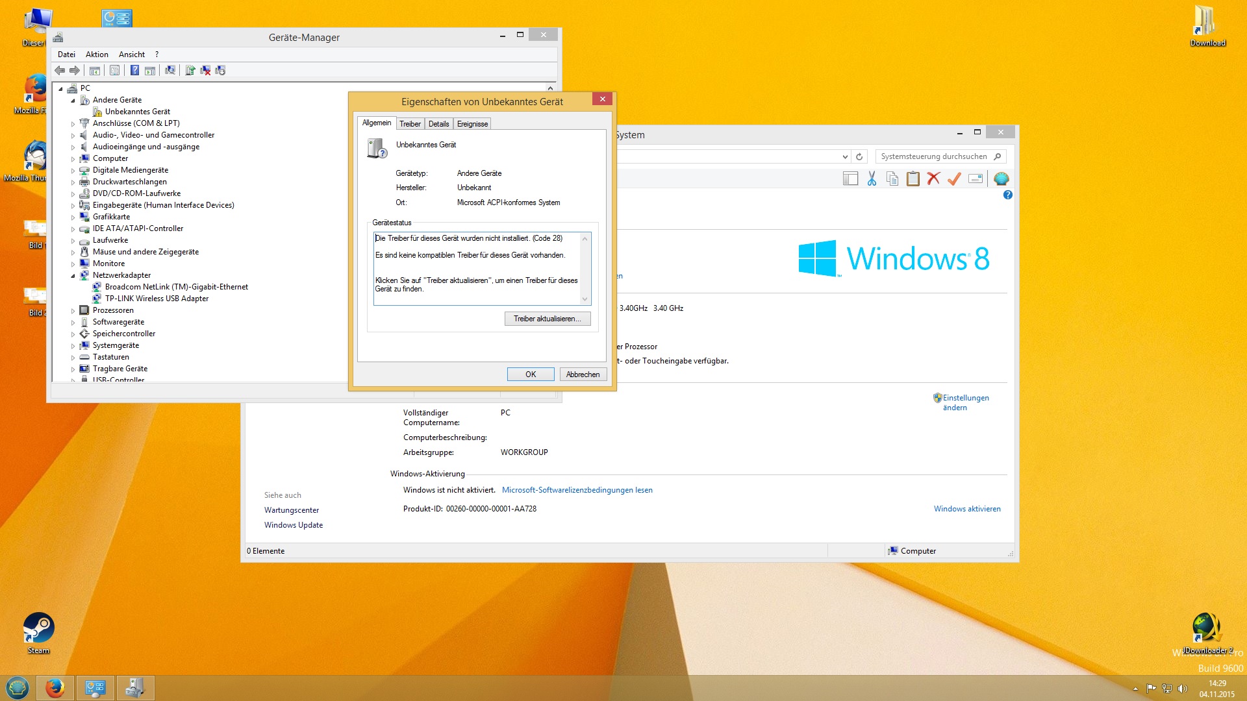Click the orange checkmark icon in System toolbar
Image resolution: width=1247 pixels, height=701 pixels.
954,178
